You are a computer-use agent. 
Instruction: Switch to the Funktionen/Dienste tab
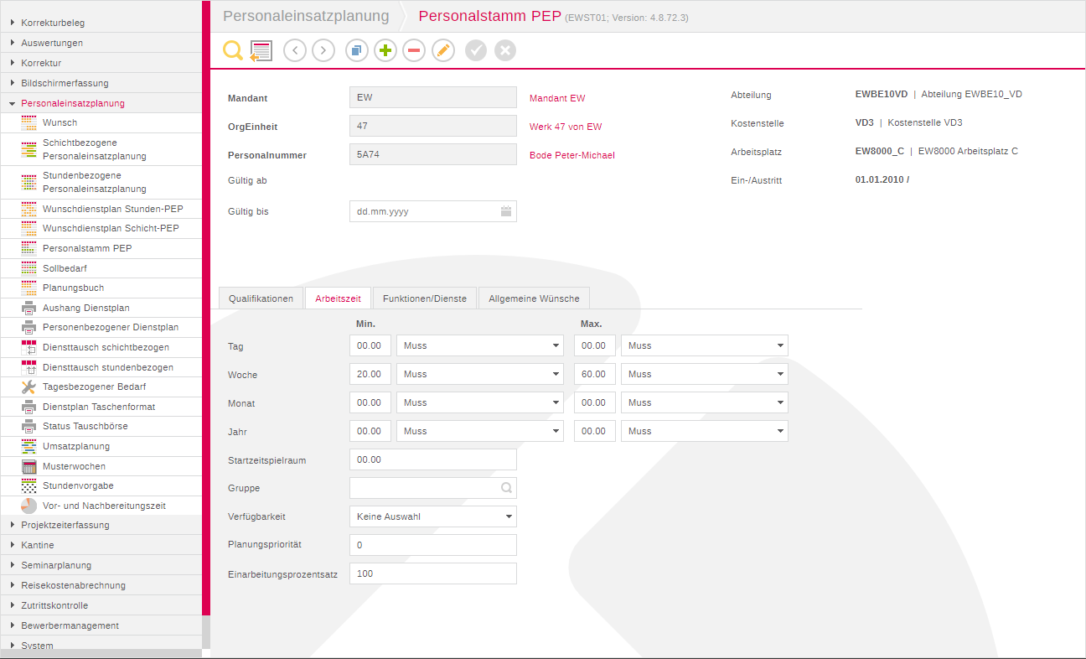tap(424, 298)
